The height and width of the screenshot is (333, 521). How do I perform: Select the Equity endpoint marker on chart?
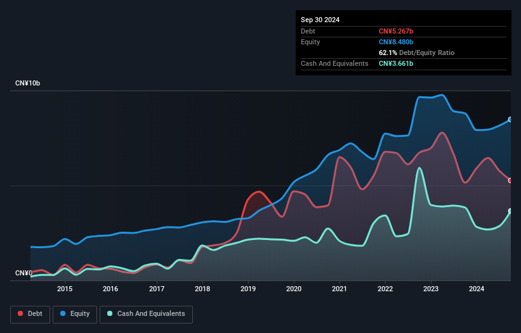click(x=510, y=120)
